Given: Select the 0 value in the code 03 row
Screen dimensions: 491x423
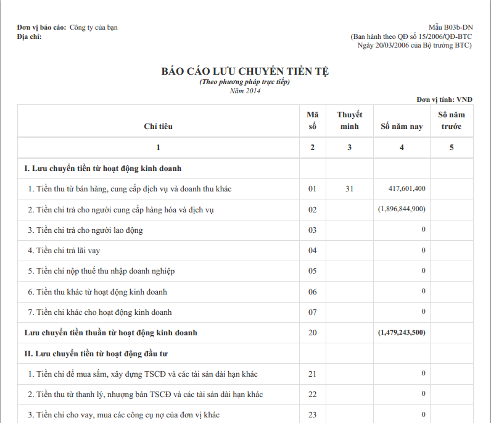Looking at the screenshot, I should pos(423,230).
